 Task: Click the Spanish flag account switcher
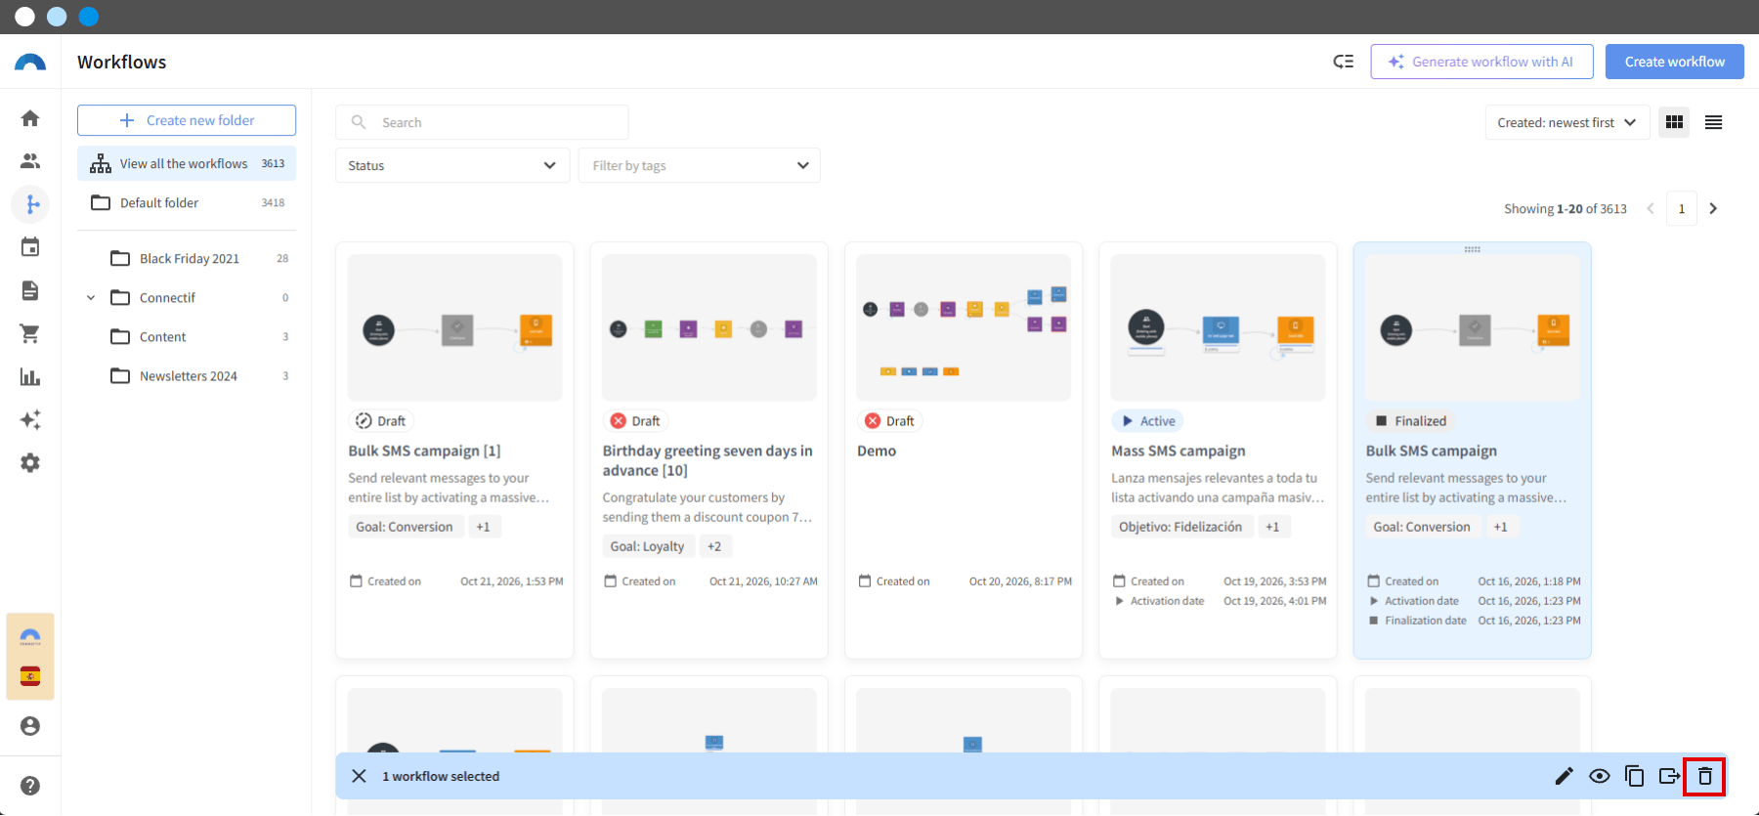coord(30,676)
